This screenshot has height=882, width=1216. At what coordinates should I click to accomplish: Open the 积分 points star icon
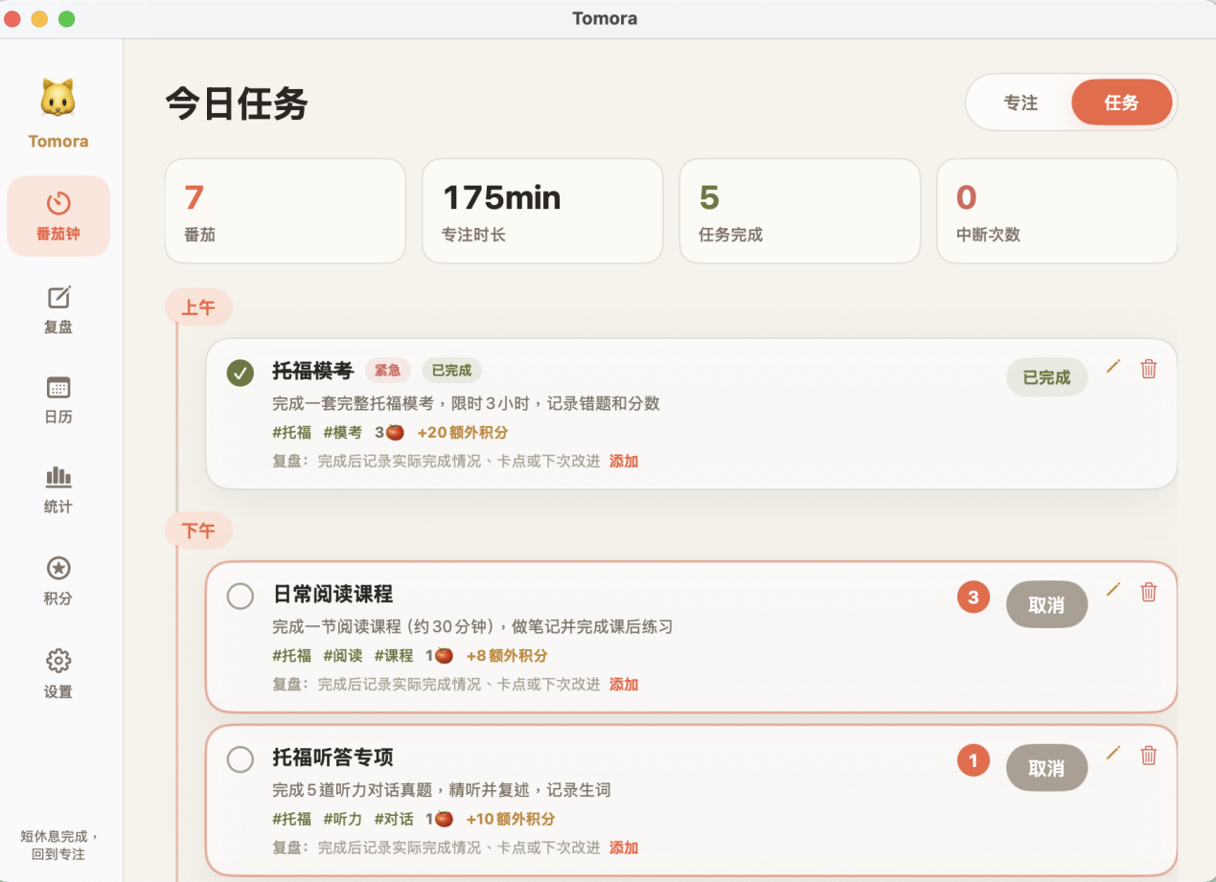point(58,568)
